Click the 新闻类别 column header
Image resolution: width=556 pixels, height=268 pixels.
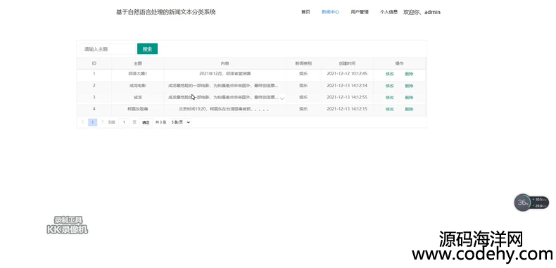[x=303, y=63]
